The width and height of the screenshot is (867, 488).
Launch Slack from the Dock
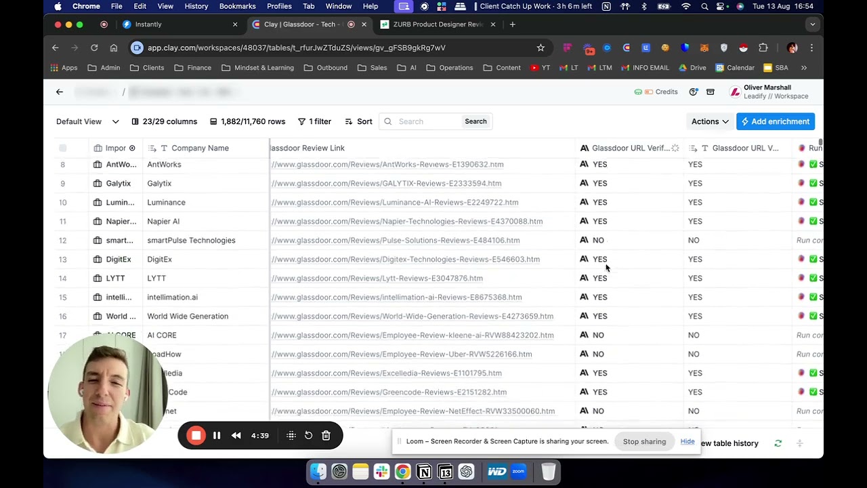pyautogui.click(x=381, y=472)
